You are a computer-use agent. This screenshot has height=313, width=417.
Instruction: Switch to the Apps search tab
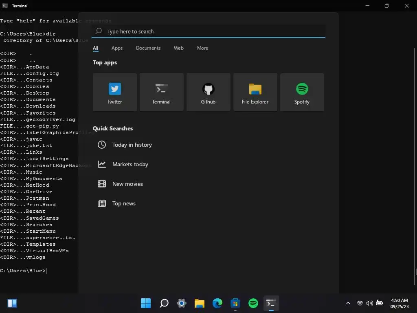[117, 48]
